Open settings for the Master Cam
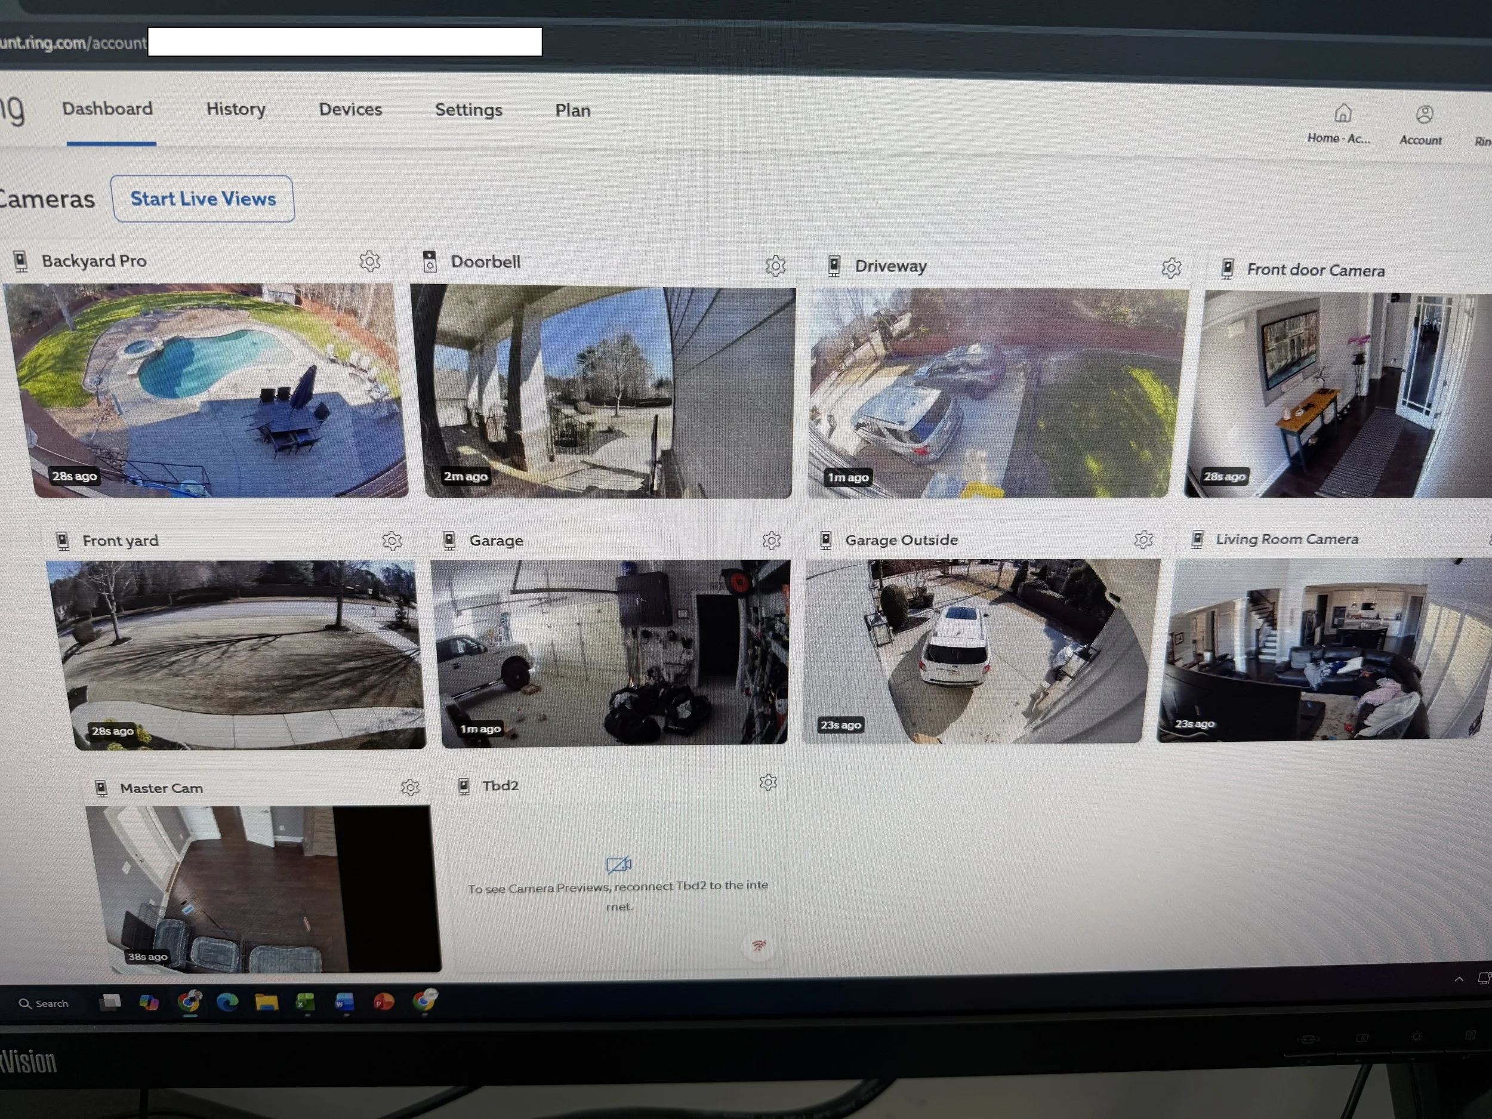 tap(411, 787)
